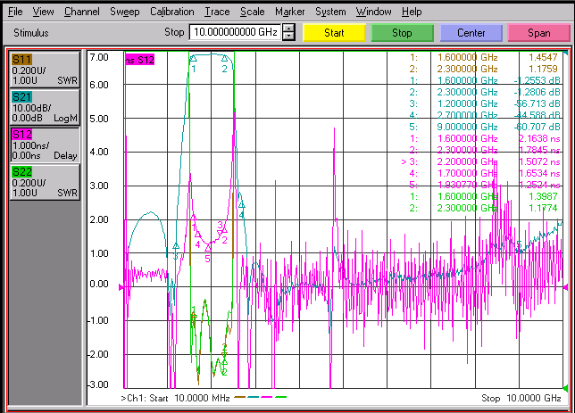Select active marker 3 readout at 2.200000 GHz

(480, 161)
